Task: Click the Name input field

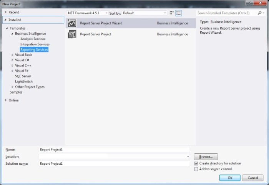Action: [114, 150]
